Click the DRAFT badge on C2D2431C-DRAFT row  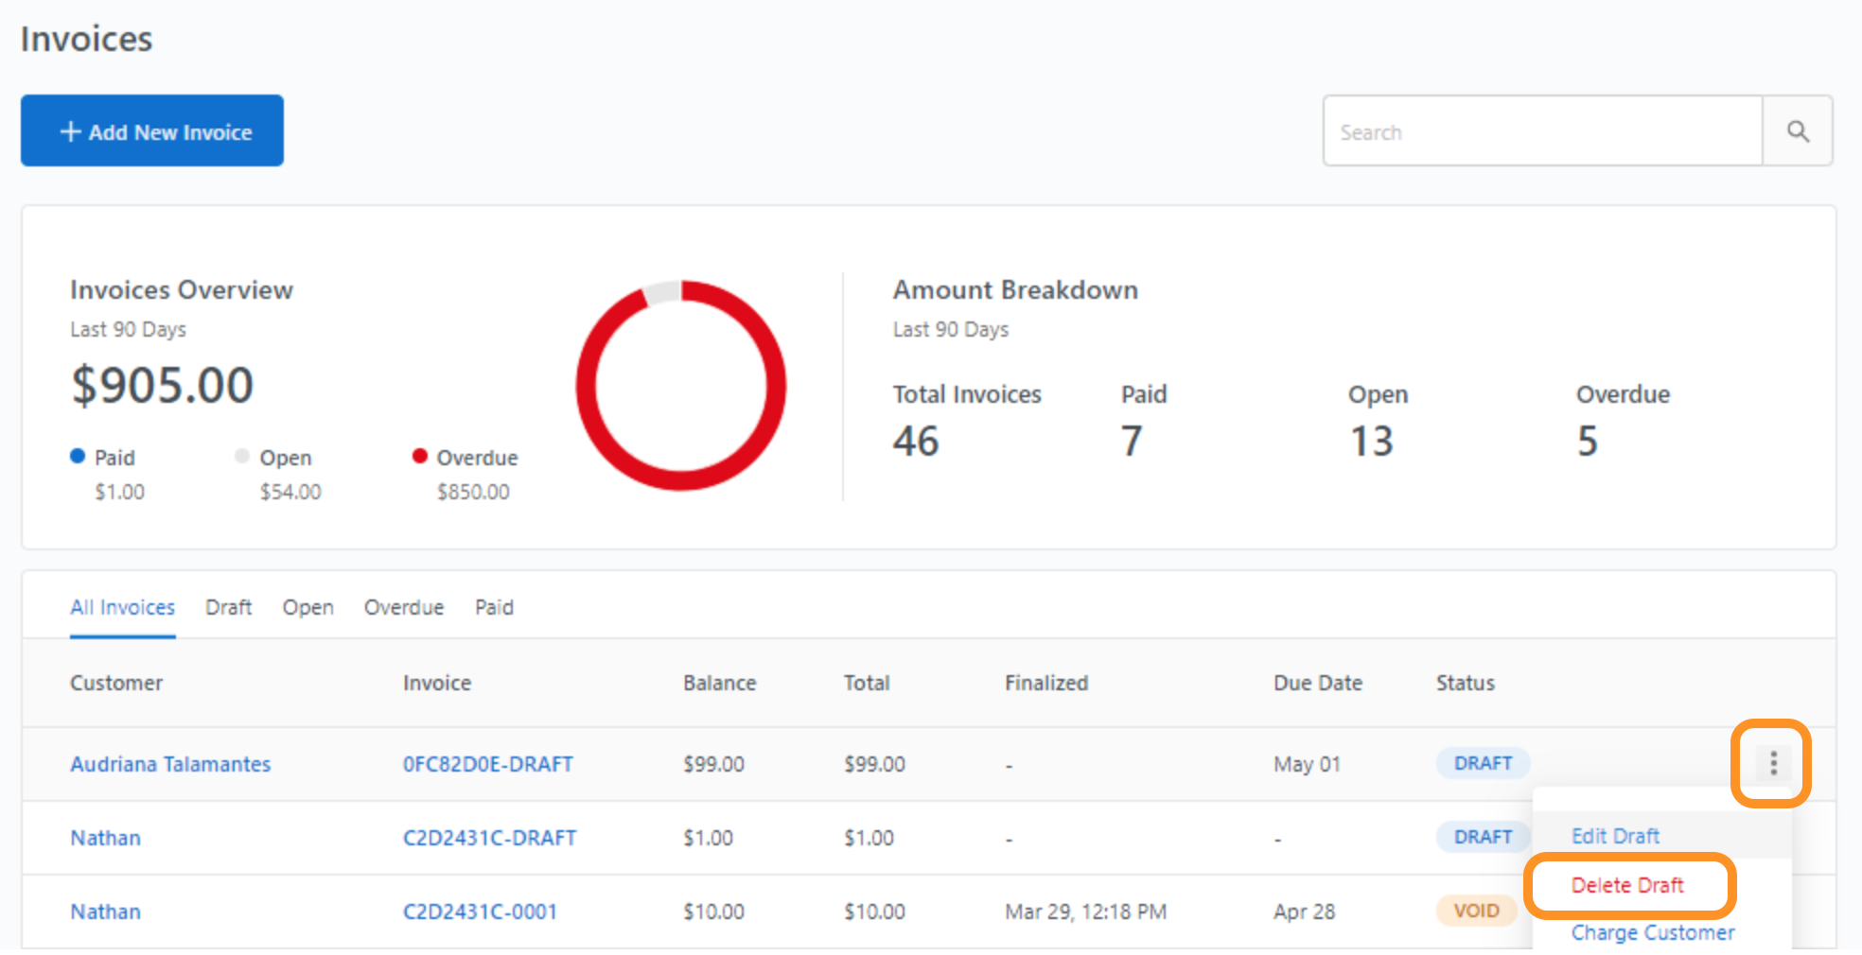click(x=1483, y=837)
